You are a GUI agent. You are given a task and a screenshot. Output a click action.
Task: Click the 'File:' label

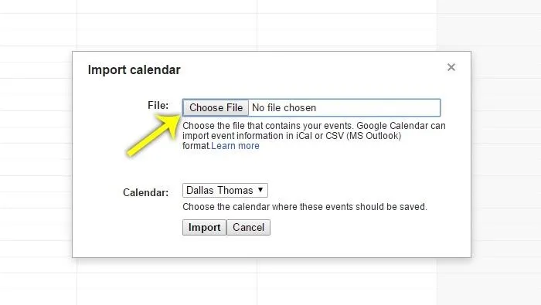(158, 105)
